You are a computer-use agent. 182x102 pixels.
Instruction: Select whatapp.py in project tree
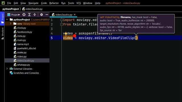(x=23, y=65)
